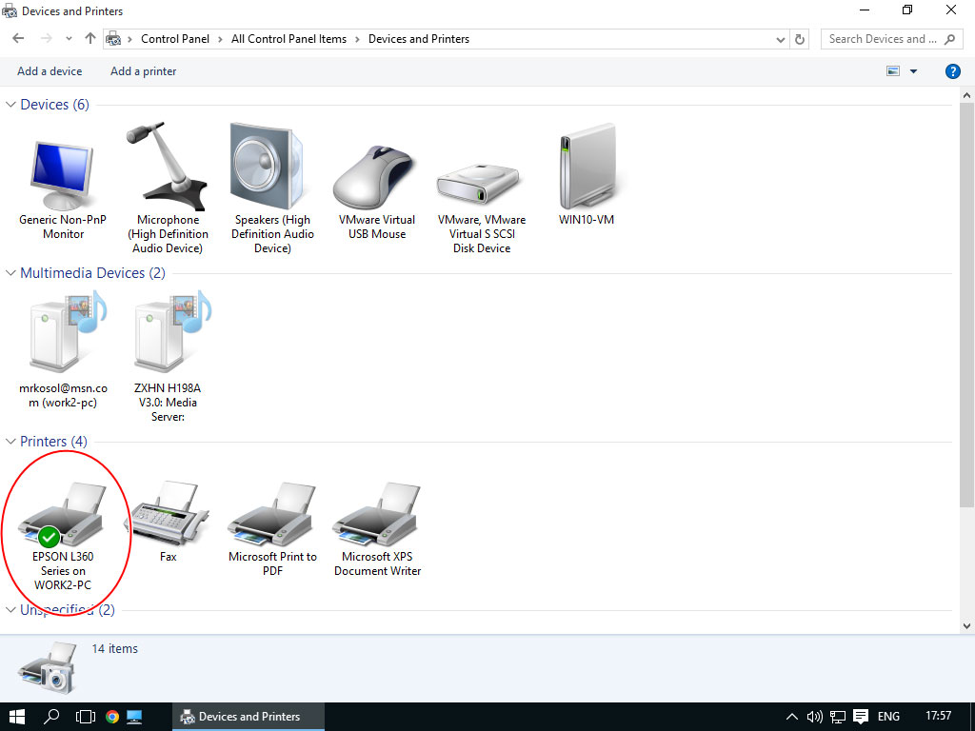Collapse the Printers group
The width and height of the screenshot is (975, 731).
coord(11,442)
